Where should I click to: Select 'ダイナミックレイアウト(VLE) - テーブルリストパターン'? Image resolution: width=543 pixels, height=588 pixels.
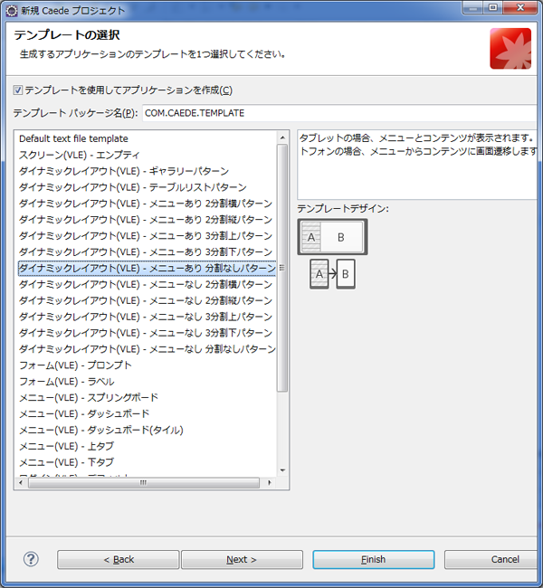click(x=148, y=187)
